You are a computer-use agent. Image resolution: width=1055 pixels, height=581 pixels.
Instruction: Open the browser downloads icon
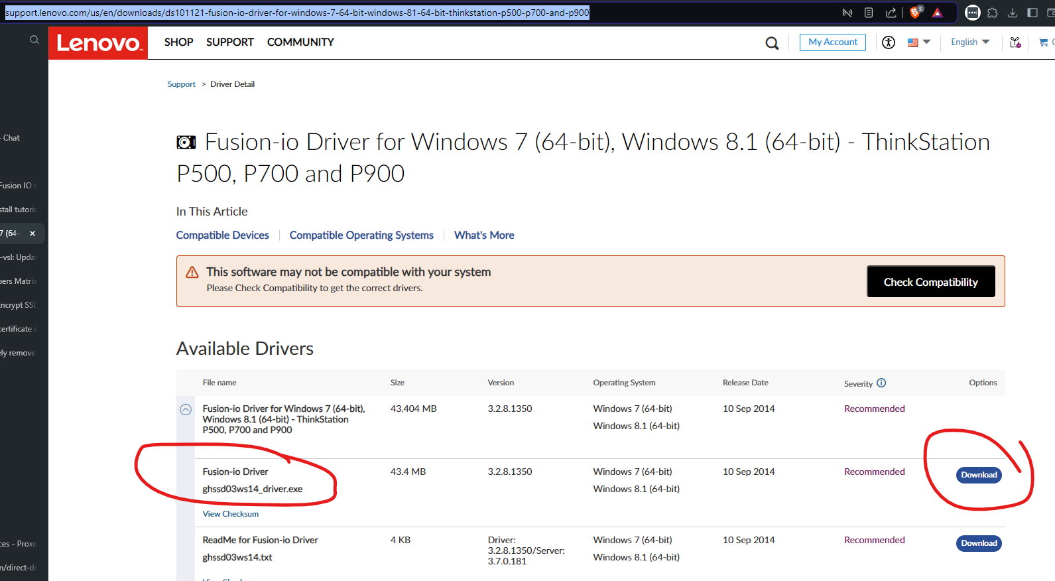1013,13
